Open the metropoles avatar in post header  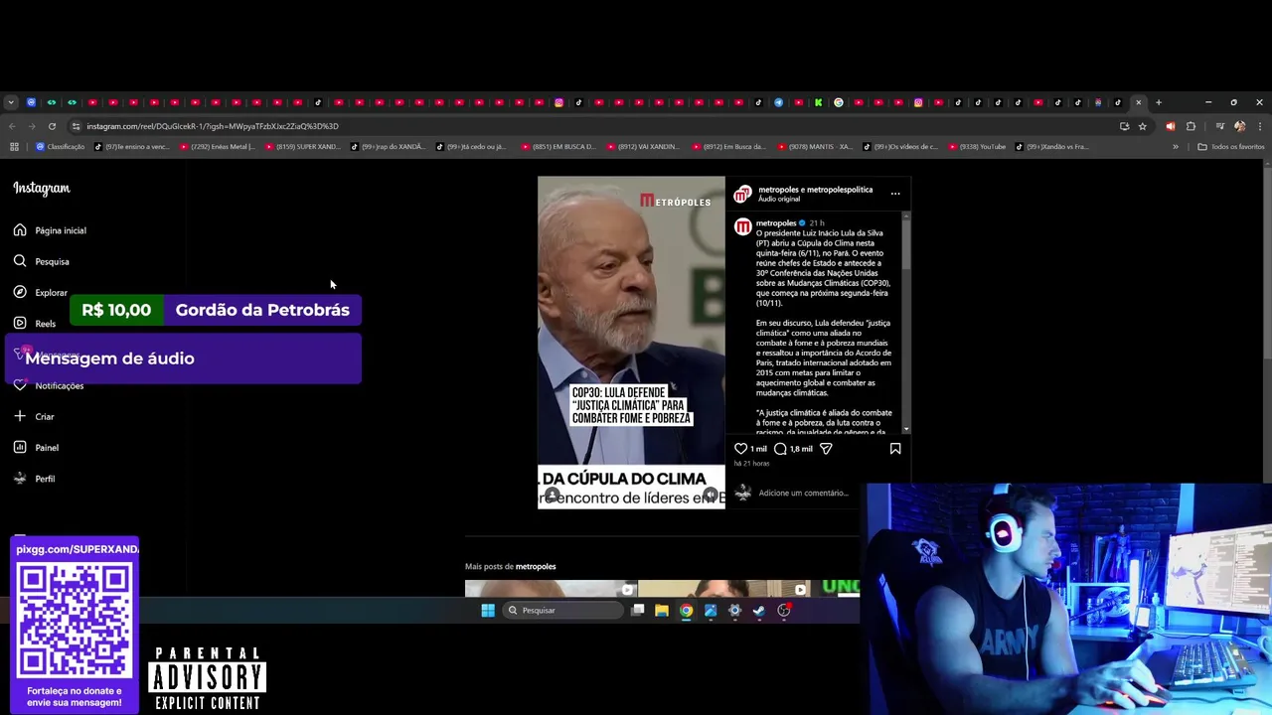(742, 195)
